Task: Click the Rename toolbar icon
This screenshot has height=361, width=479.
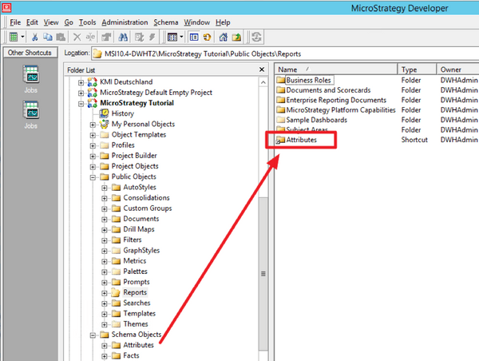Action: point(90,37)
